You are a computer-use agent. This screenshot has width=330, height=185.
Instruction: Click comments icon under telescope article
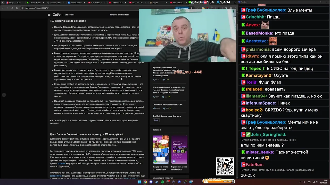[x=163, y=97]
